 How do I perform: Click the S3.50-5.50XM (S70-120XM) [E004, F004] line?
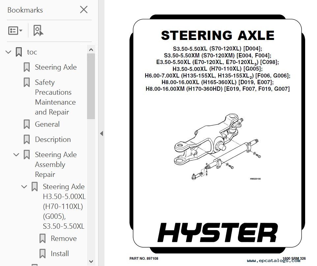click(217, 55)
